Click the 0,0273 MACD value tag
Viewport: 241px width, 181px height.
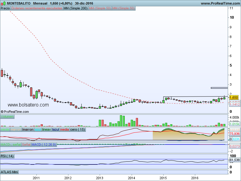click(x=235, y=146)
